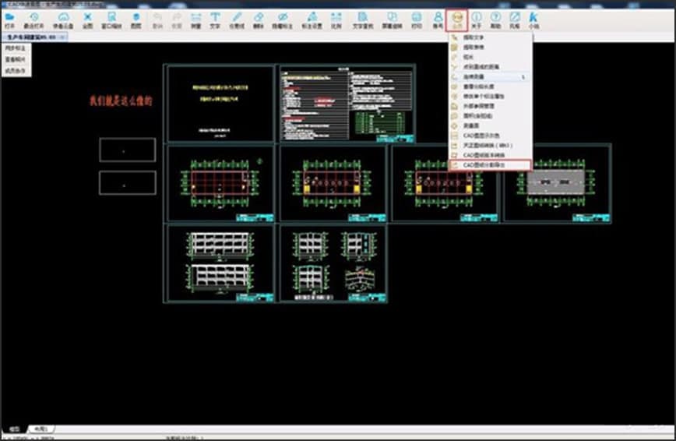Expand the highlighted VIP member dropdown
676x441 pixels.
coord(457,19)
